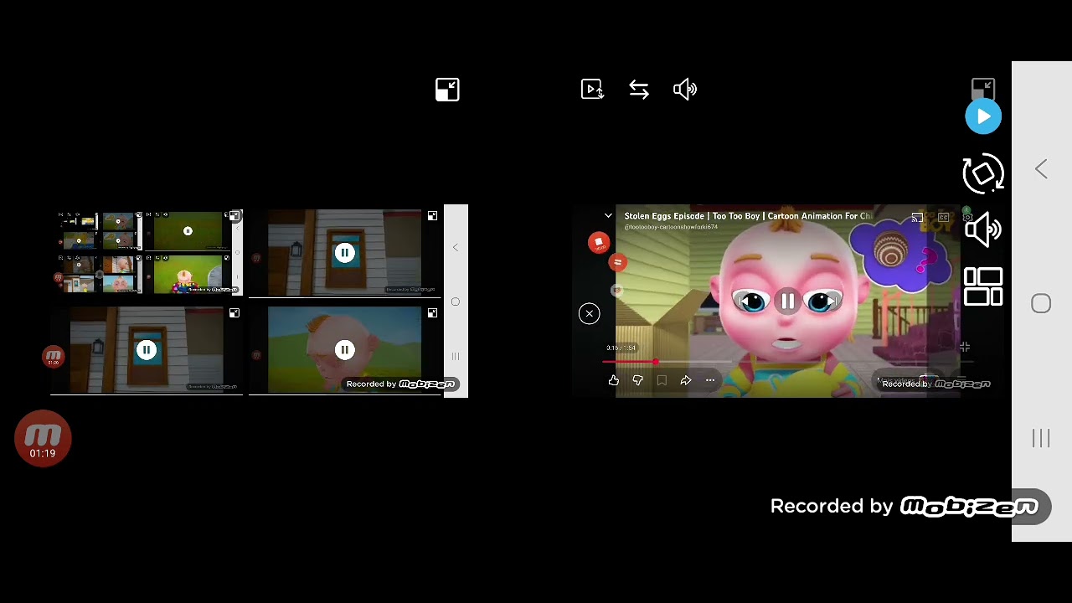Tap the Mobizen recorder bubble showing 01:19
This screenshot has height=603, width=1072.
point(43,439)
